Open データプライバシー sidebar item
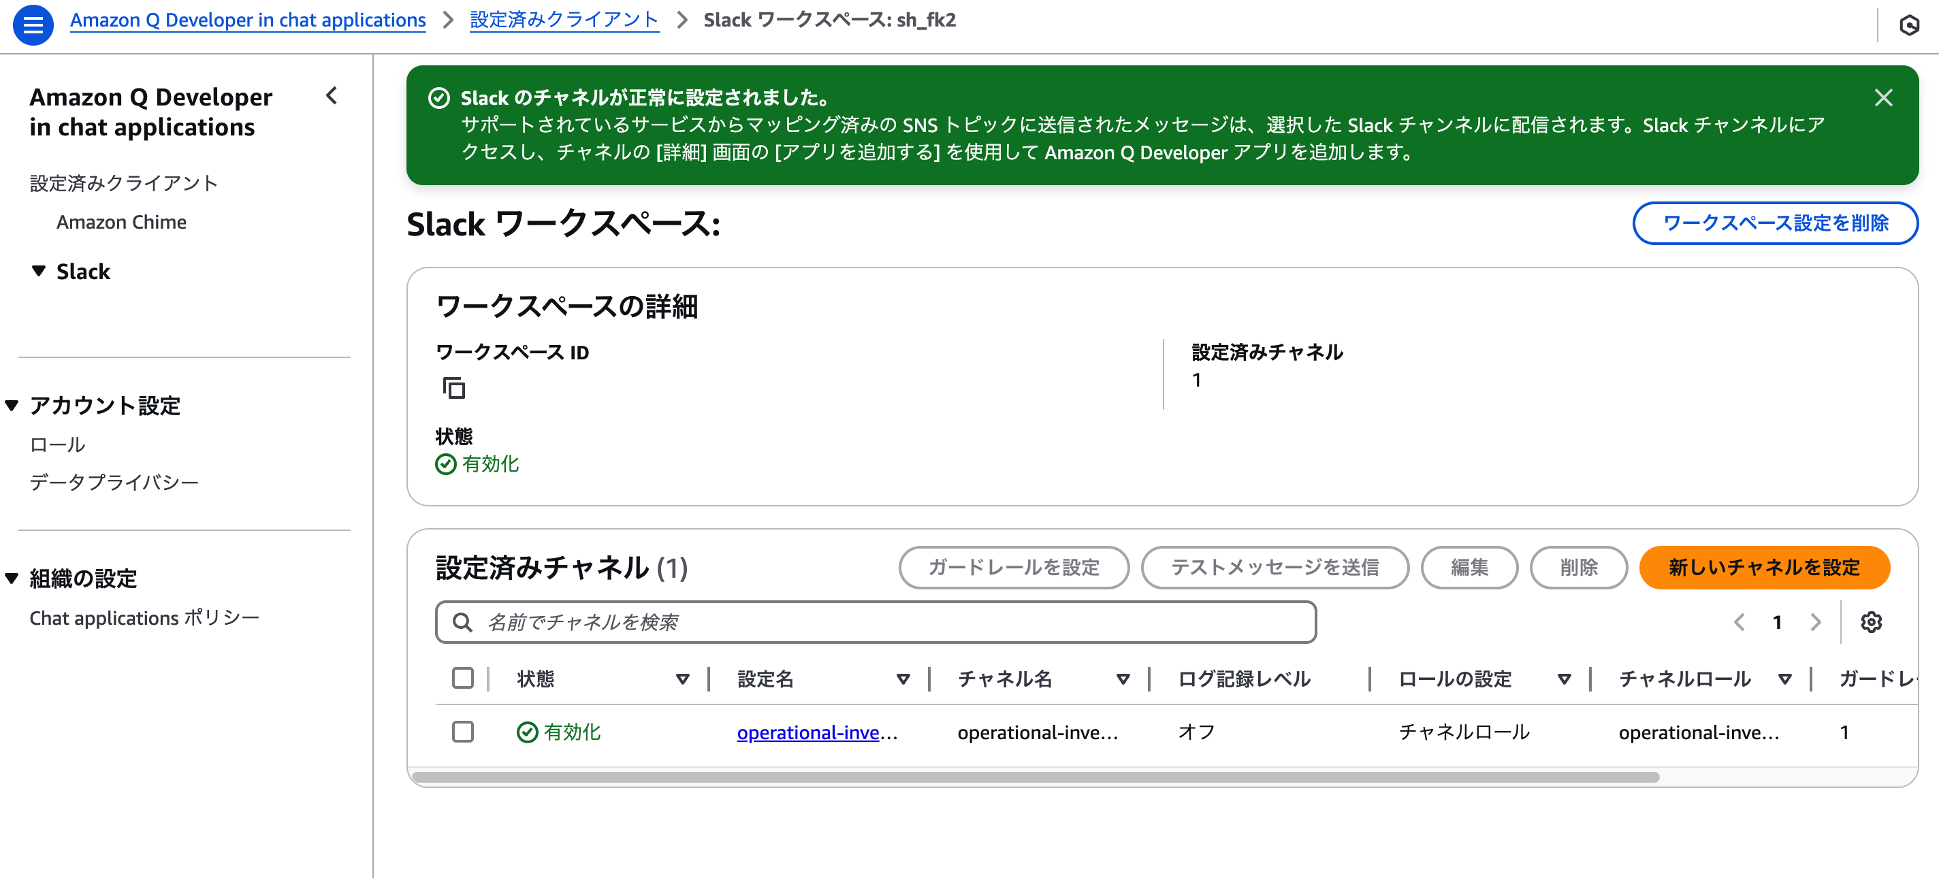The height and width of the screenshot is (878, 1939). point(114,481)
